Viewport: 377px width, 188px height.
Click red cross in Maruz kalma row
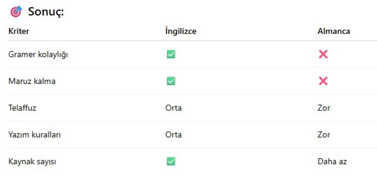tap(323, 81)
